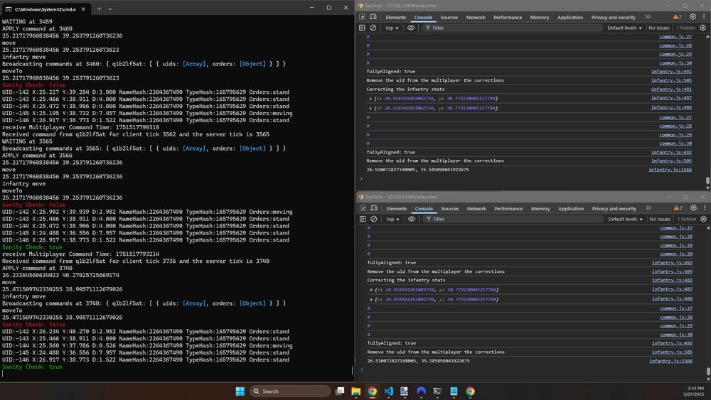Click '1 hidden' text in upper DevTools
The image size is (711, 400).
(685, 28)
